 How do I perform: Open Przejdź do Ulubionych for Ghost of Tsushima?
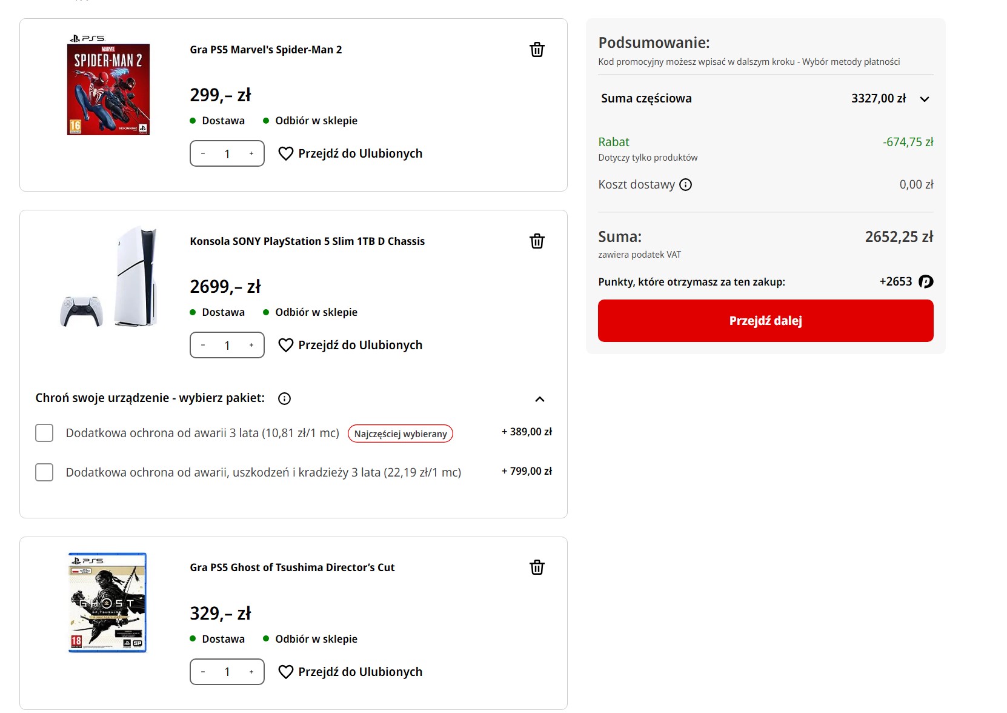point(361,672)
